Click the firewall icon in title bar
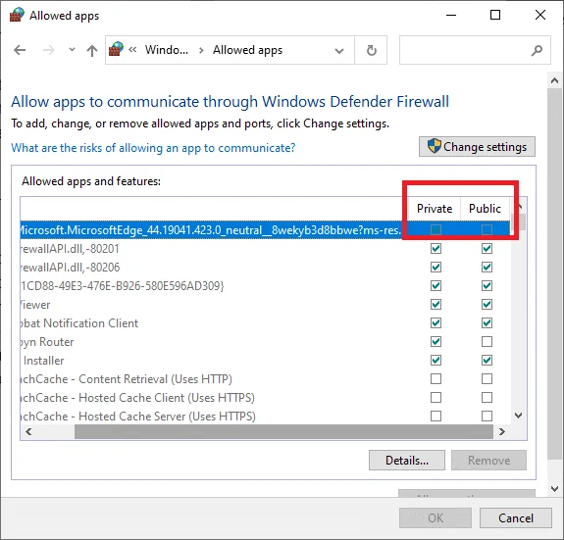The width and height of the screenshot is (564, 540). pyautogui.click(x=17, y=15)
